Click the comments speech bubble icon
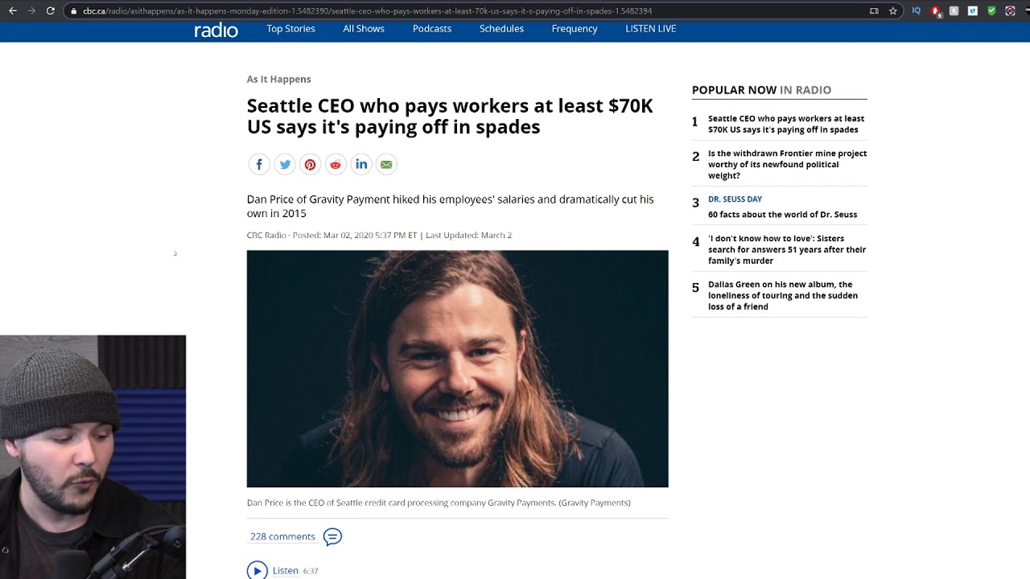Image resolution: width=1030 pixels, height=579 pixels. pos(332,536)
